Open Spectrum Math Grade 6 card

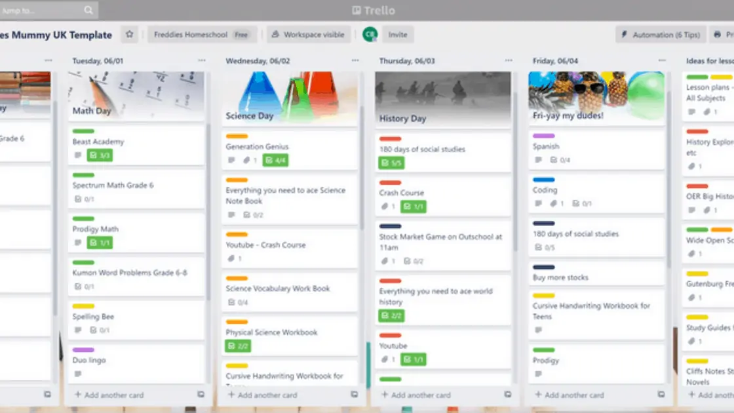(x=136, y=188)
